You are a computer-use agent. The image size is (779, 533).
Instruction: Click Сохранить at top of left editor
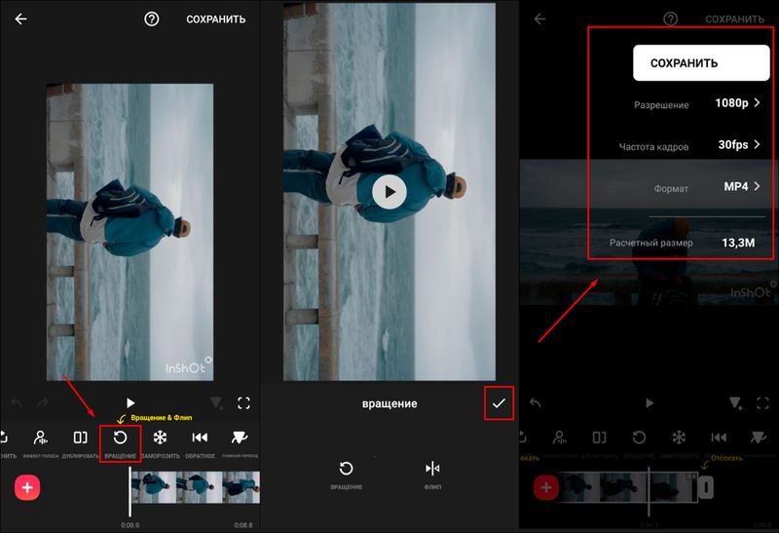(215, 19)
